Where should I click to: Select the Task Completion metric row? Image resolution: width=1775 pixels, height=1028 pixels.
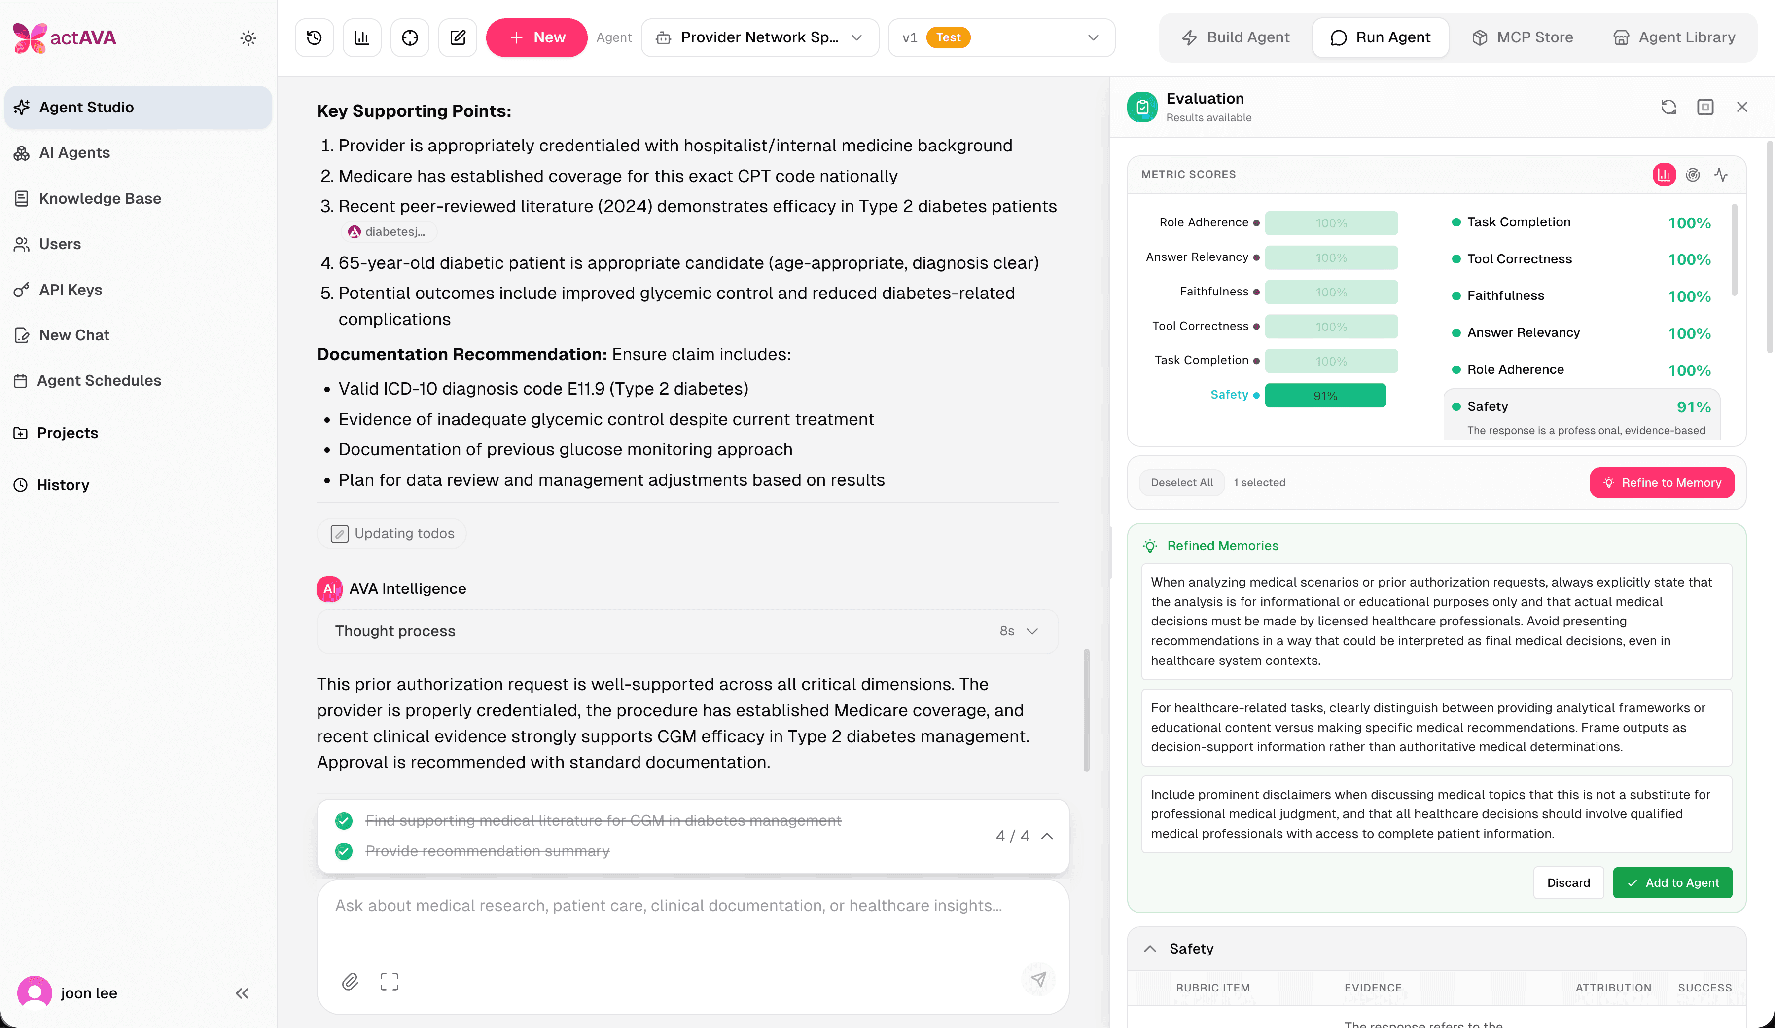click(1581, 222)
